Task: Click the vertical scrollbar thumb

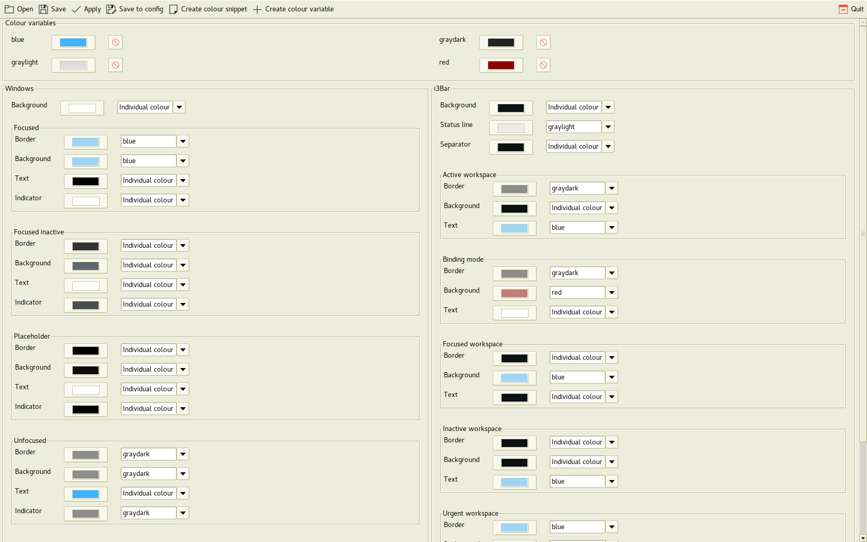Action: pos(862,234)
